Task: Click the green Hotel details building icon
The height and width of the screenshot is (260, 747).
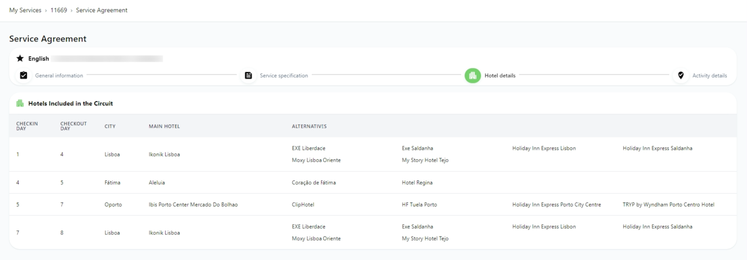Action: tap(473, 76)
